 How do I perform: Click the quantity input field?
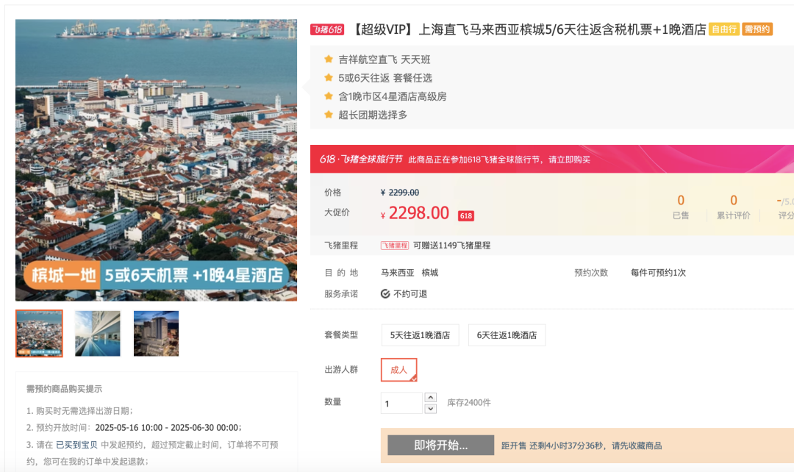click(x=400, y=403)
